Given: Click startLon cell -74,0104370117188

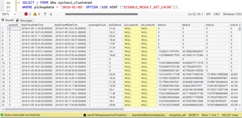Looking at the screenshot, I should (169, 74).
